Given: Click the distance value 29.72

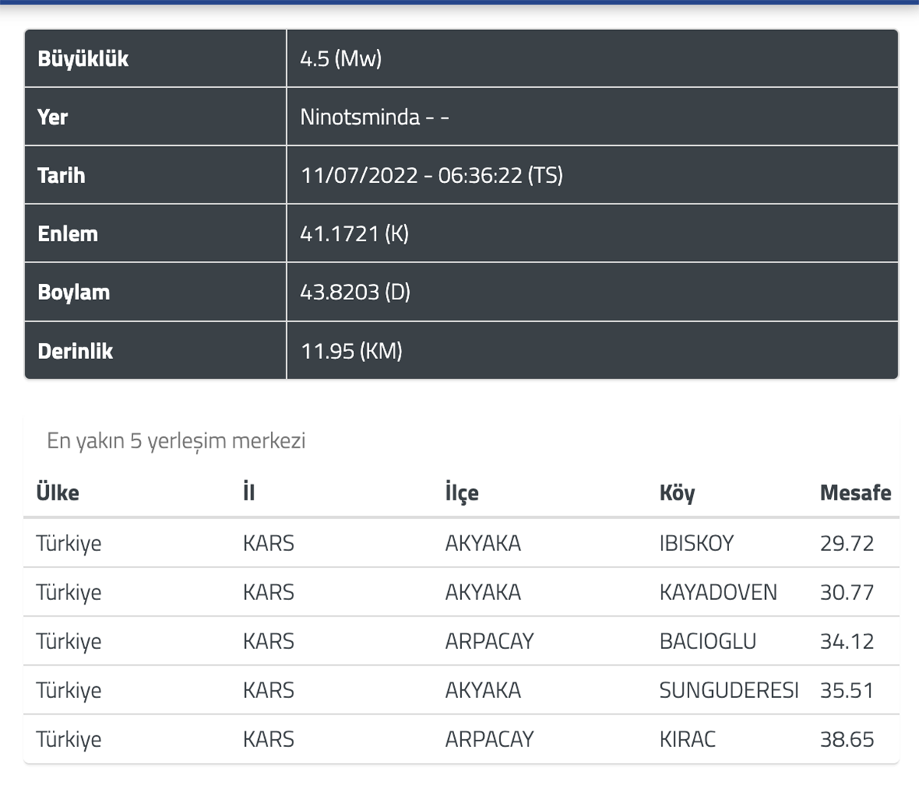Looking at the screenshot, I should point(846,543).
